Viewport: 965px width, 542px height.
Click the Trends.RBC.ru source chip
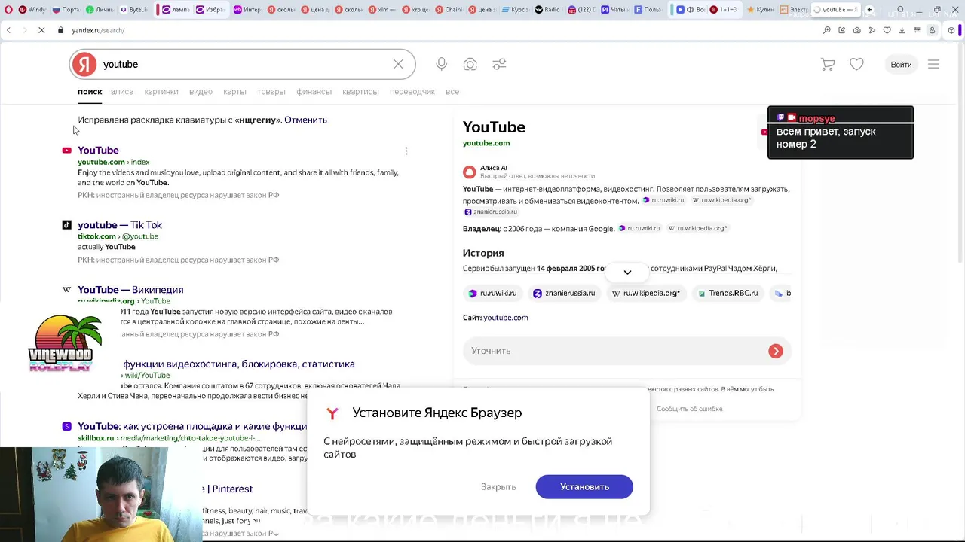pos(728,293)
